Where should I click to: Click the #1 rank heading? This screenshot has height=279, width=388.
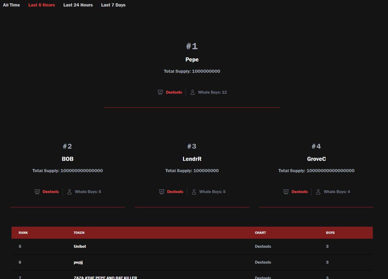click(192, 46)
